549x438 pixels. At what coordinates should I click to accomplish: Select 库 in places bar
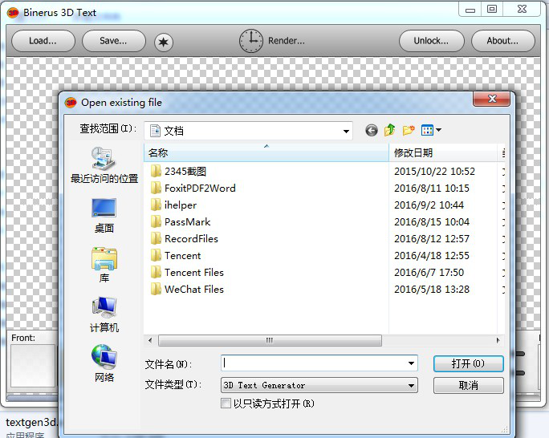coord(104,266)
